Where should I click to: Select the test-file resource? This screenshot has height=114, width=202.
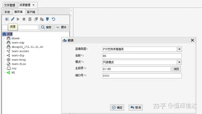point(19,64)
